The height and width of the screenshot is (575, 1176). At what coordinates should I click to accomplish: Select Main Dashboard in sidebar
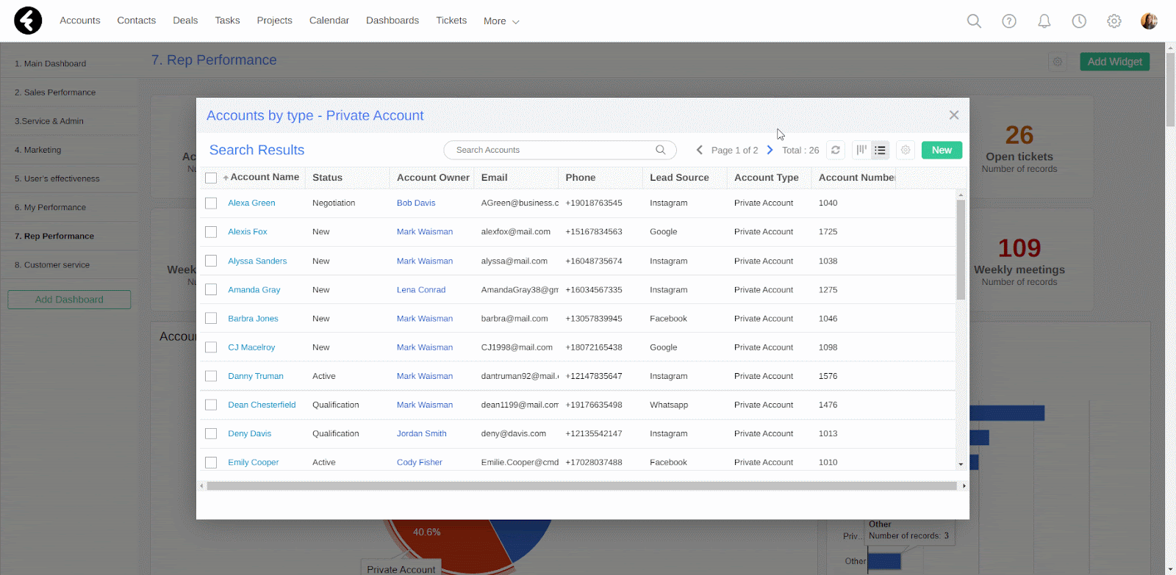[x=50, y=64]
